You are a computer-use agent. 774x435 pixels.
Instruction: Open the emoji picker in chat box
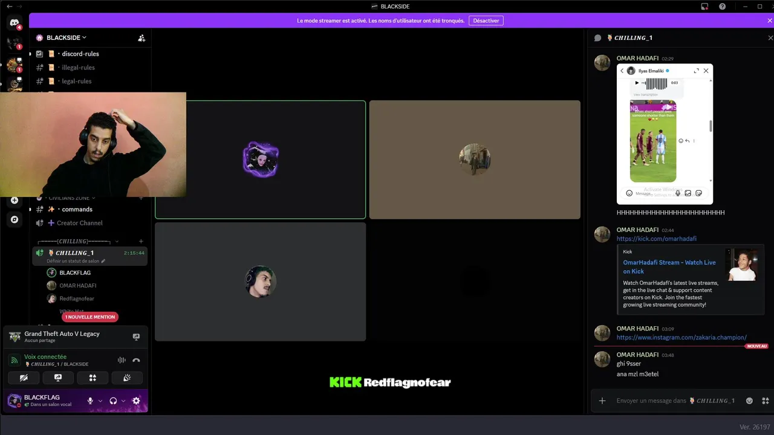pyautogui.click(x=749, y=401)
